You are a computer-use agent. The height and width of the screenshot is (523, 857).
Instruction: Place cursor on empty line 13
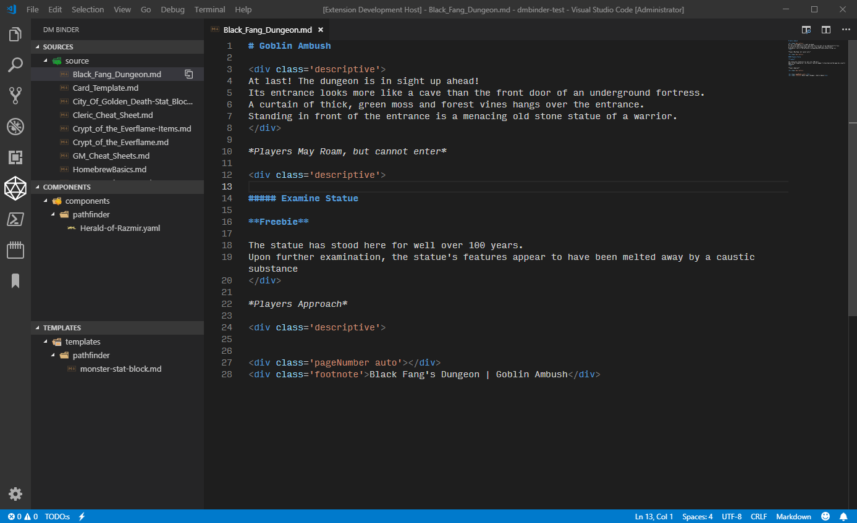point(518,186)
